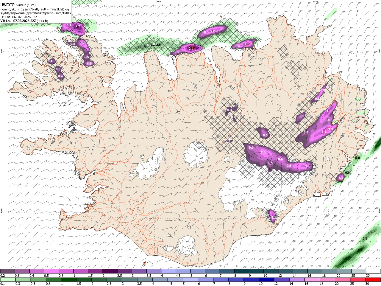Select the snow legend swatch between 18 and 20
Screen dimensions: 381x286
[x=329, y=271]
